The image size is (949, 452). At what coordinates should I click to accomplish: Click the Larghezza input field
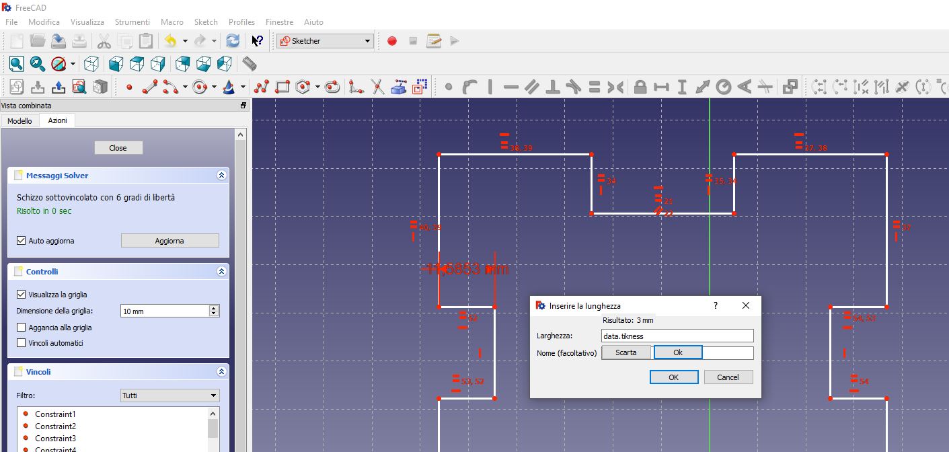[677, 336]
